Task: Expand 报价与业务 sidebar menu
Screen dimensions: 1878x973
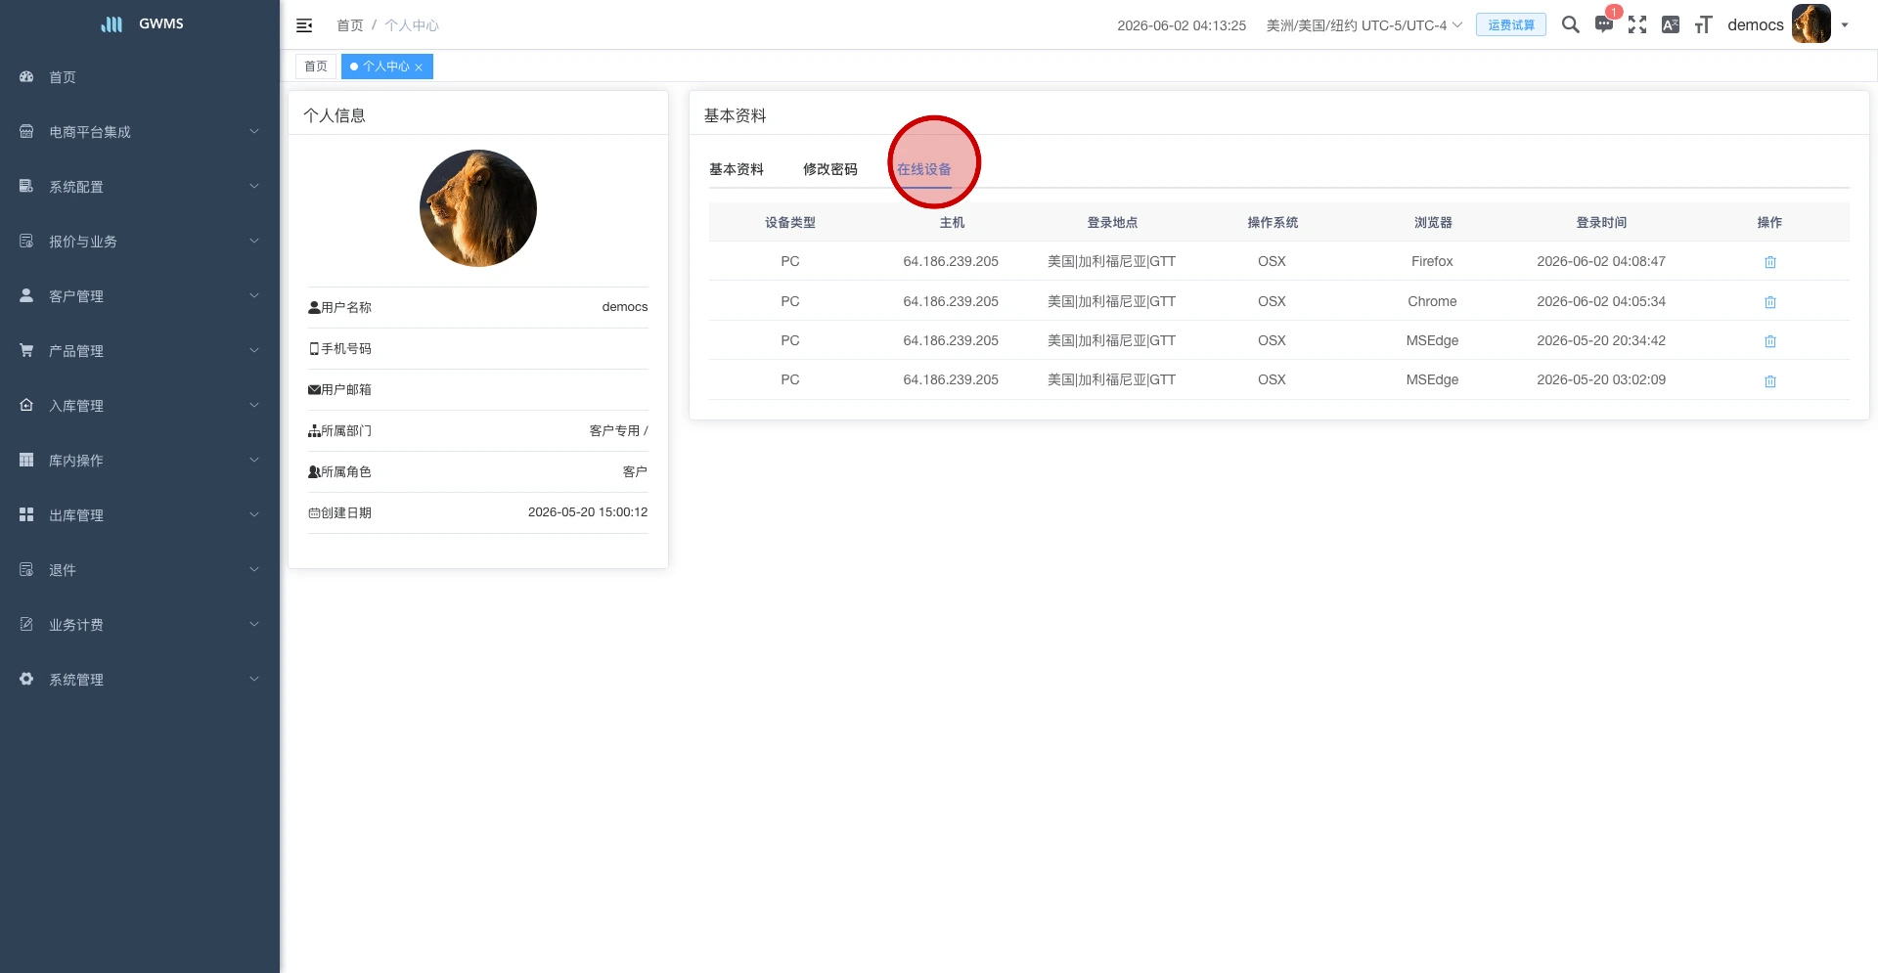Action: point(140,242)
